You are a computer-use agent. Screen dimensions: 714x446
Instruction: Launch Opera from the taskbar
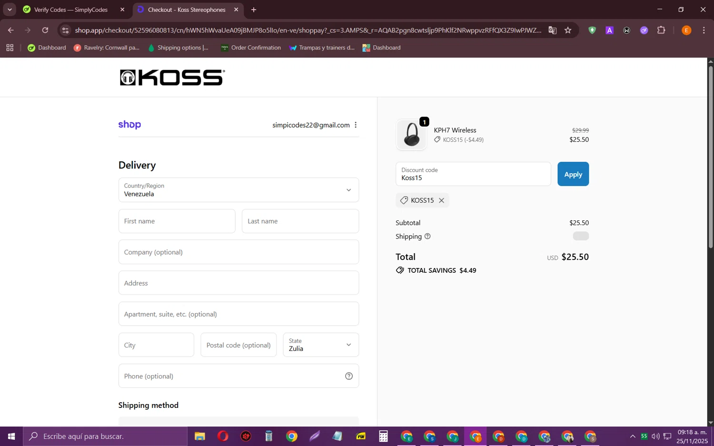[x=223, y=436]
